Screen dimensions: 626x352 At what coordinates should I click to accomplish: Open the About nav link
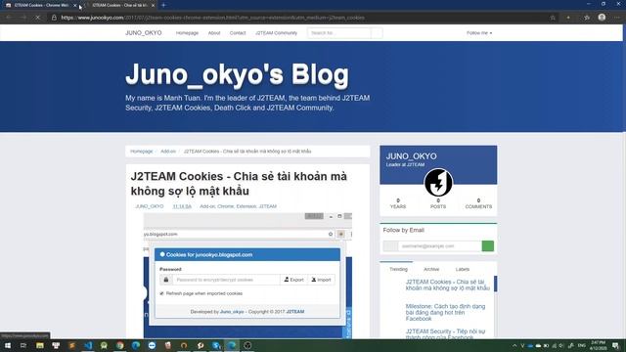click(x=214, y=32)
